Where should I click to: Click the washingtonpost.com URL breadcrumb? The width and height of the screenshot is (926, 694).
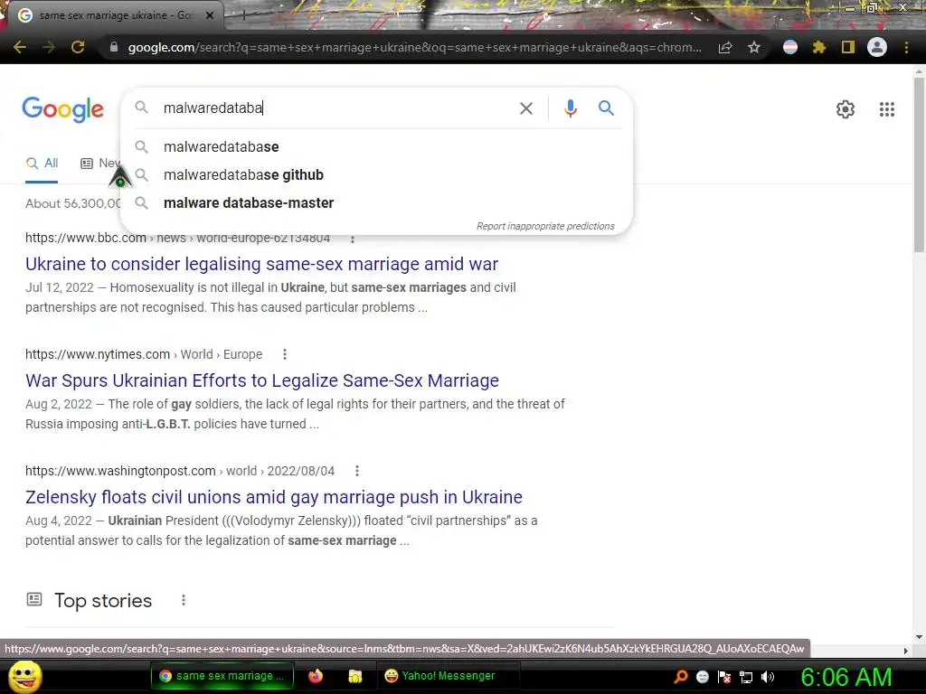tap(180, 471)
